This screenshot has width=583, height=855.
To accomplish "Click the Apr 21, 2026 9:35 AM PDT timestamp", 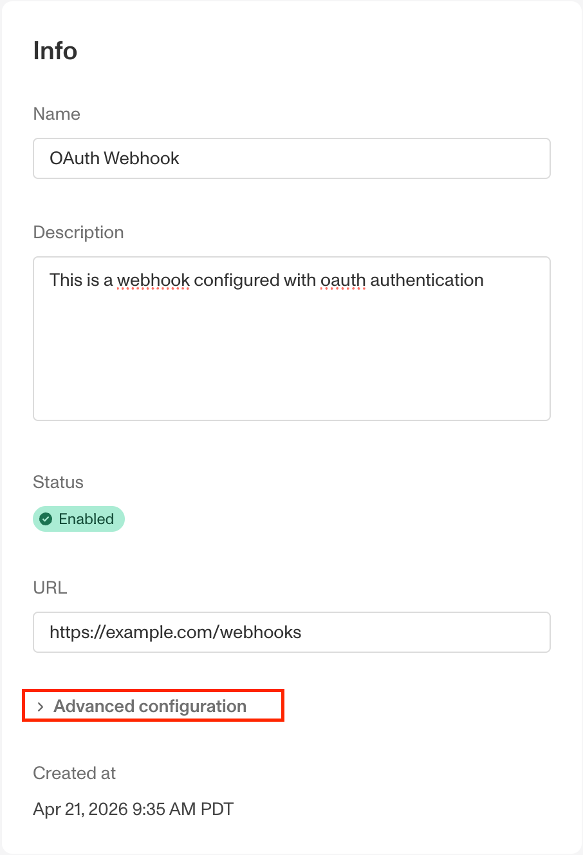I will (133, 809).
